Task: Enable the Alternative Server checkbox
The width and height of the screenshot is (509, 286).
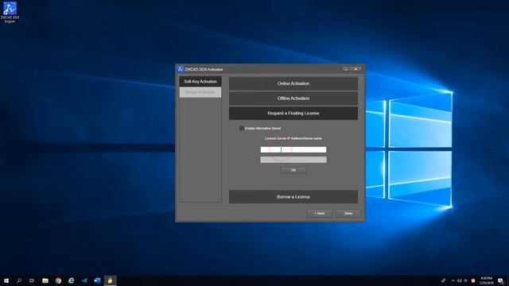Action: (242, 129)
